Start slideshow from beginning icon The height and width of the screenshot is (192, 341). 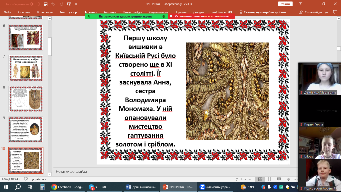(x=69, y=4)
